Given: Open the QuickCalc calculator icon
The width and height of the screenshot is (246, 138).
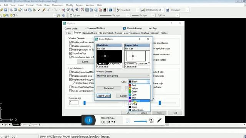Looking at the screenshot, I should click(105, 10).
